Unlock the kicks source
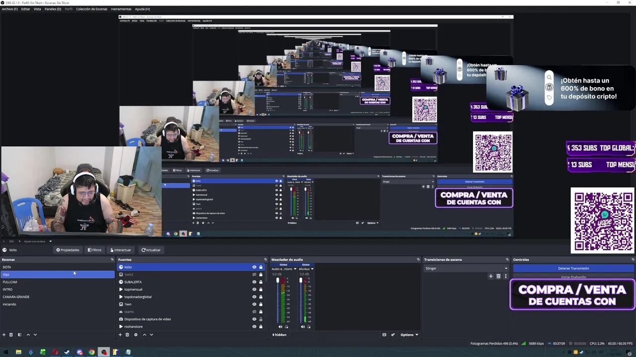 pos(260,267)
